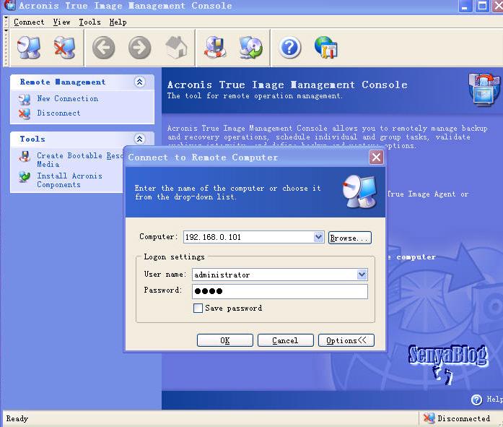Collapse the Tools sidebar panel
The width and height of the screenshot is (503, 427).
point(139,139)
